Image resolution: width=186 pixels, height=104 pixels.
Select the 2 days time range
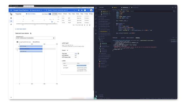(x=73, y=14)
